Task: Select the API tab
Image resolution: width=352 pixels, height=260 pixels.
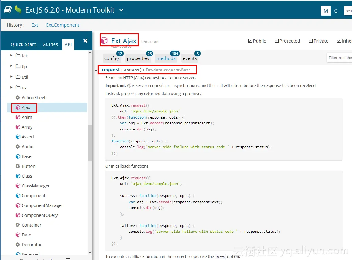Action: click(68, 44)
